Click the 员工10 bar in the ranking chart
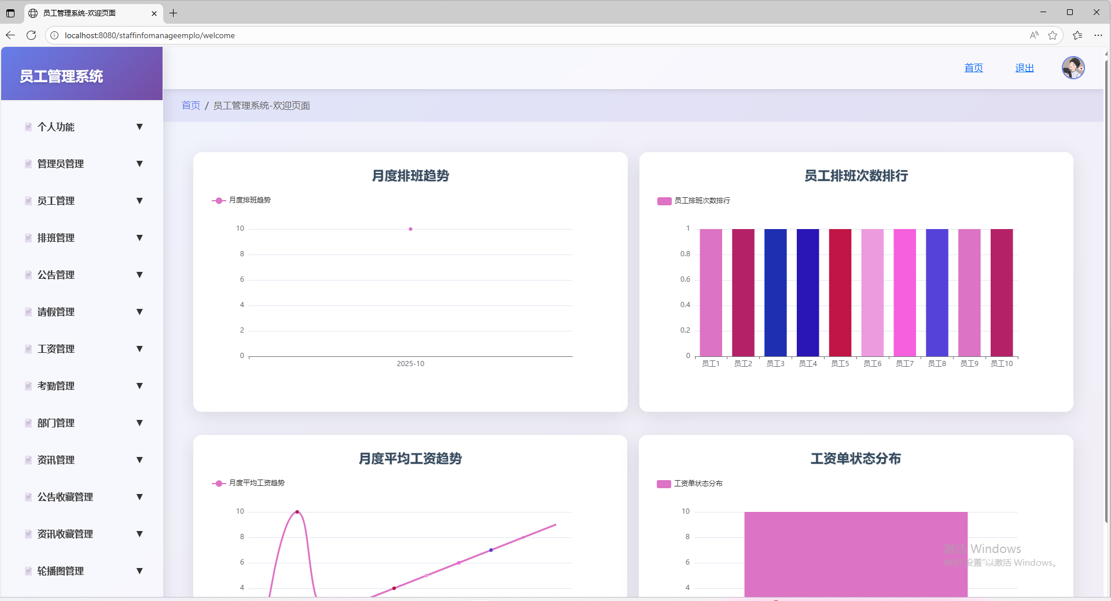Viewport: 1111px width, 601px height. point(1002,293)
